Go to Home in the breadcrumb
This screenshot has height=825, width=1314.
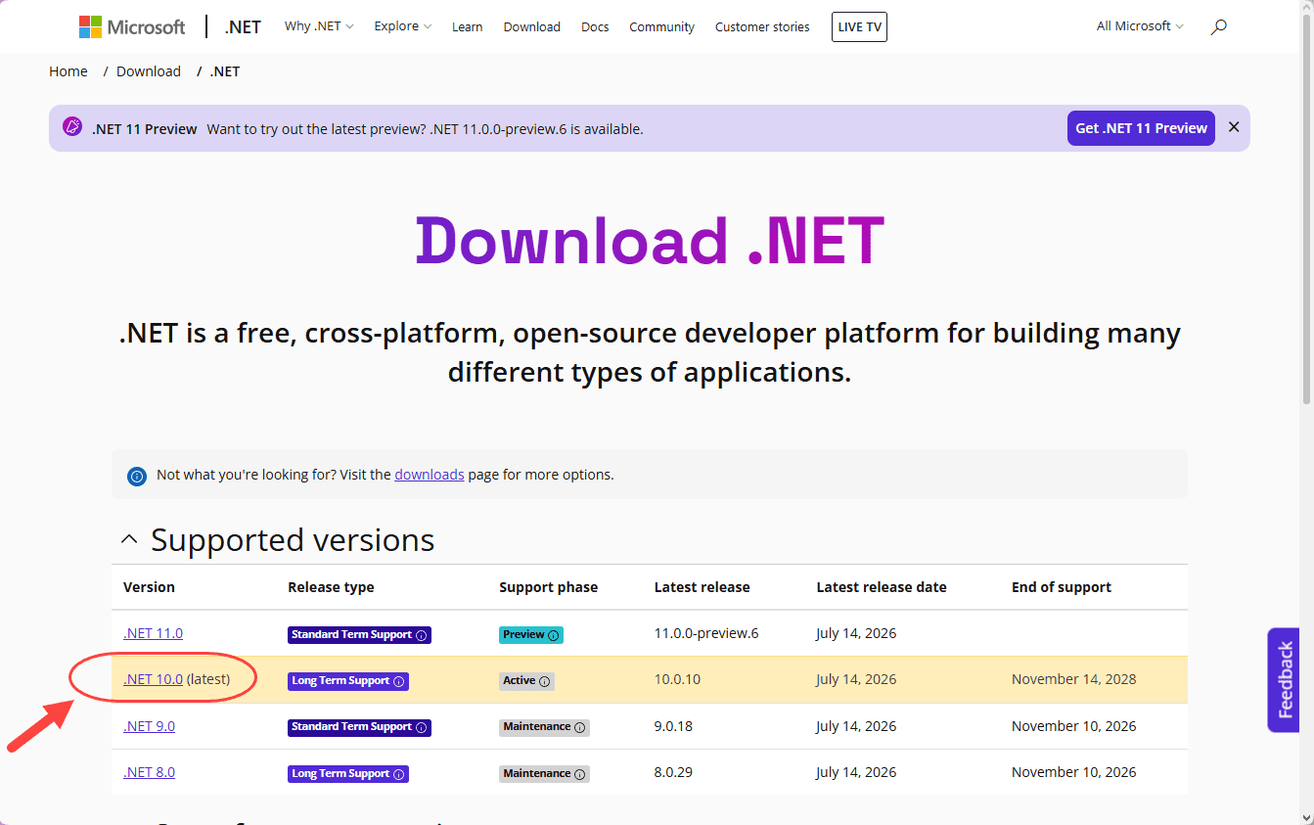[68, 71]
